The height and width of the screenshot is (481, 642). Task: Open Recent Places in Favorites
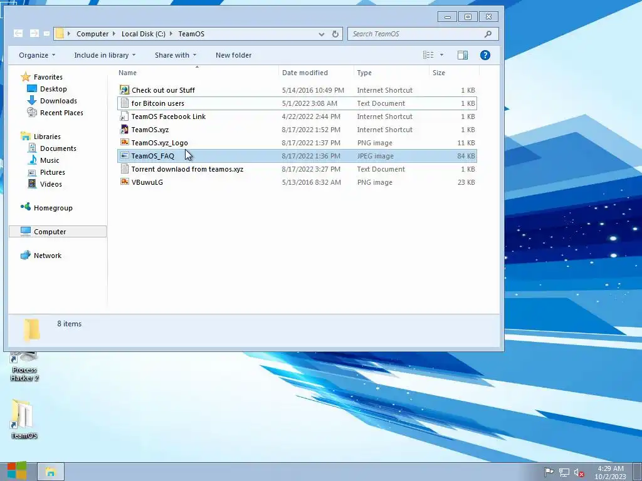click(x=61, y=113)
